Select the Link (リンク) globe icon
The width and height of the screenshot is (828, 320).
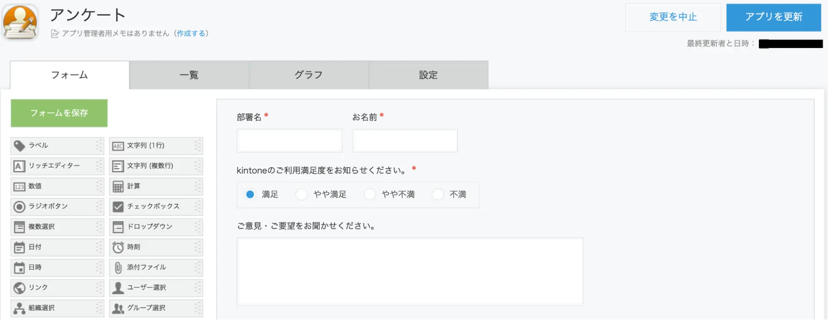tap(19, 288)
